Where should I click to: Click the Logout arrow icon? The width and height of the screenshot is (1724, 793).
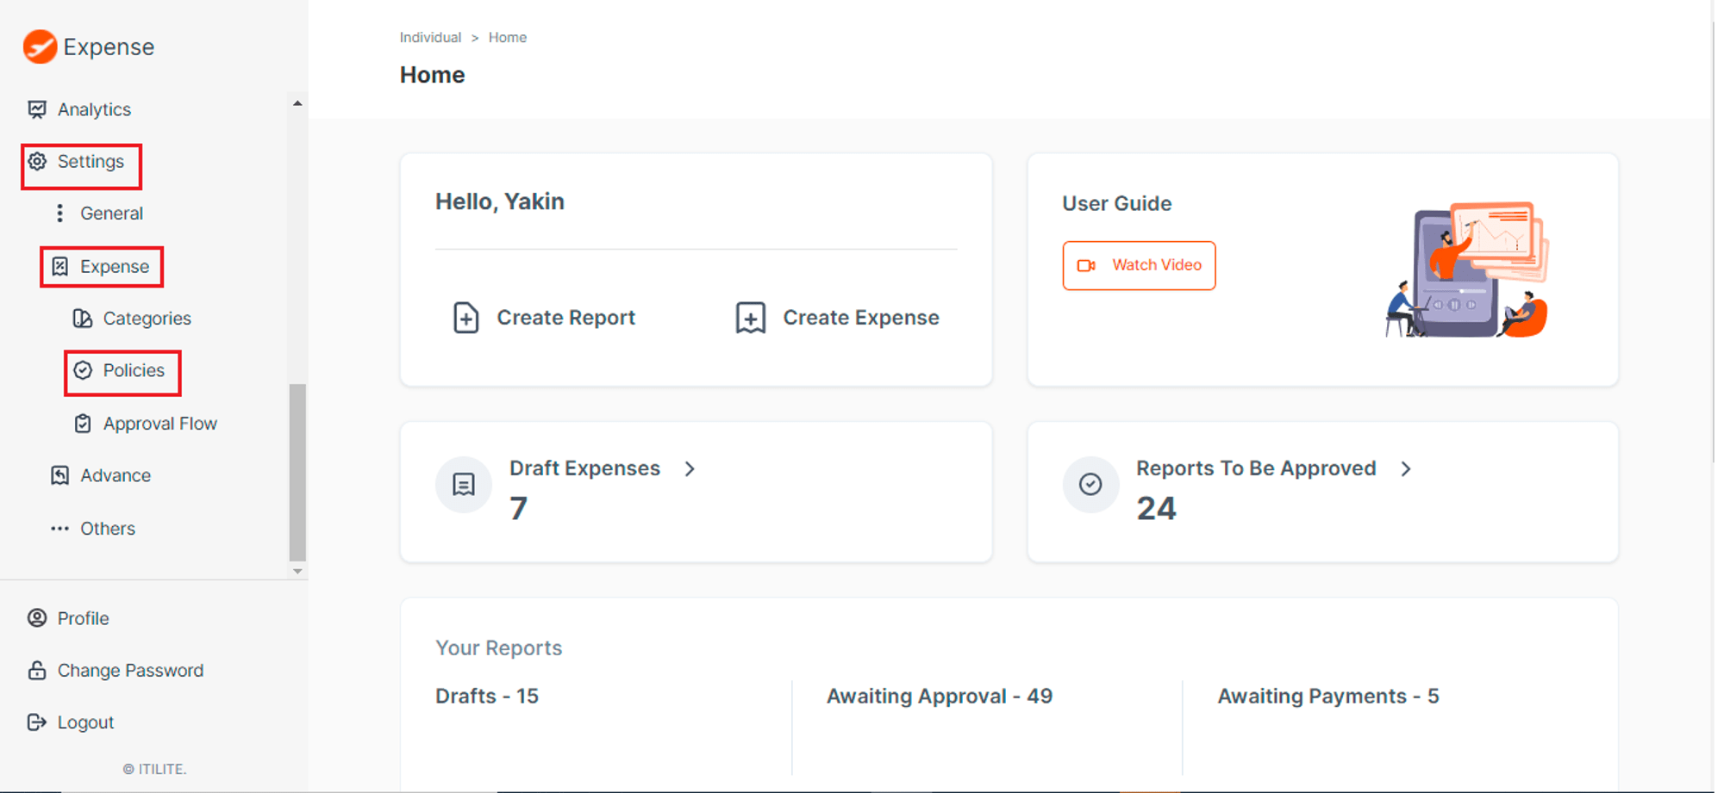tap(37, 722)
